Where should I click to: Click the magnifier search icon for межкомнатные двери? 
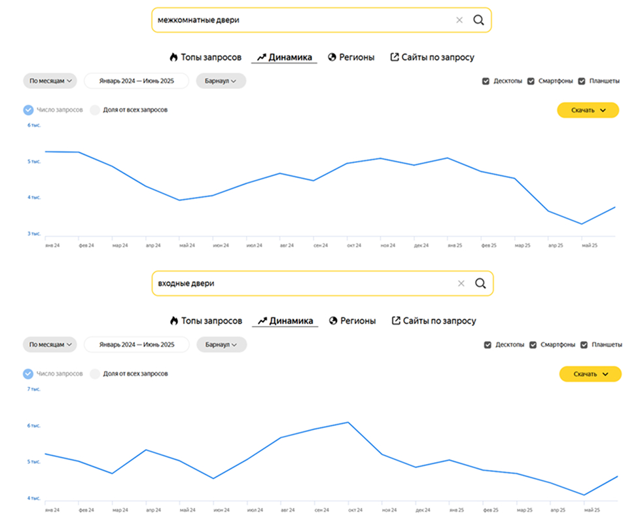(478, 20)
